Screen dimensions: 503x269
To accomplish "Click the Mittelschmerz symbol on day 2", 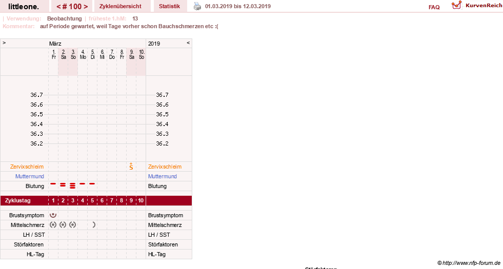I will coord(63,225).
